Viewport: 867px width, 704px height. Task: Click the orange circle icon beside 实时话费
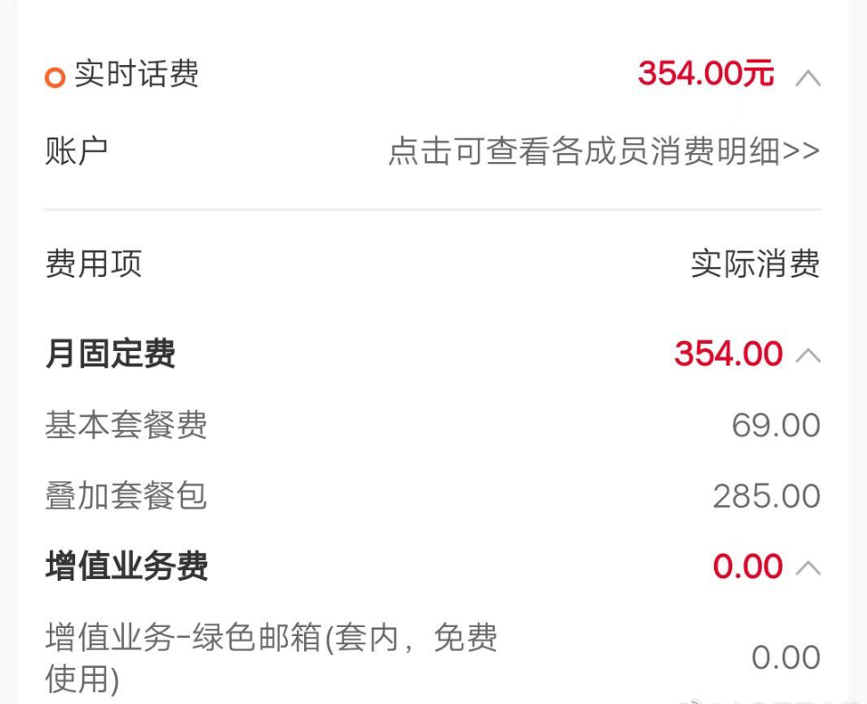click(54, 77)
